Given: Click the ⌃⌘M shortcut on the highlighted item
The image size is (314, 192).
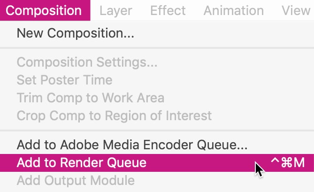Looking at the screenshot, I should pyautogui.click(x=288, y=162).
